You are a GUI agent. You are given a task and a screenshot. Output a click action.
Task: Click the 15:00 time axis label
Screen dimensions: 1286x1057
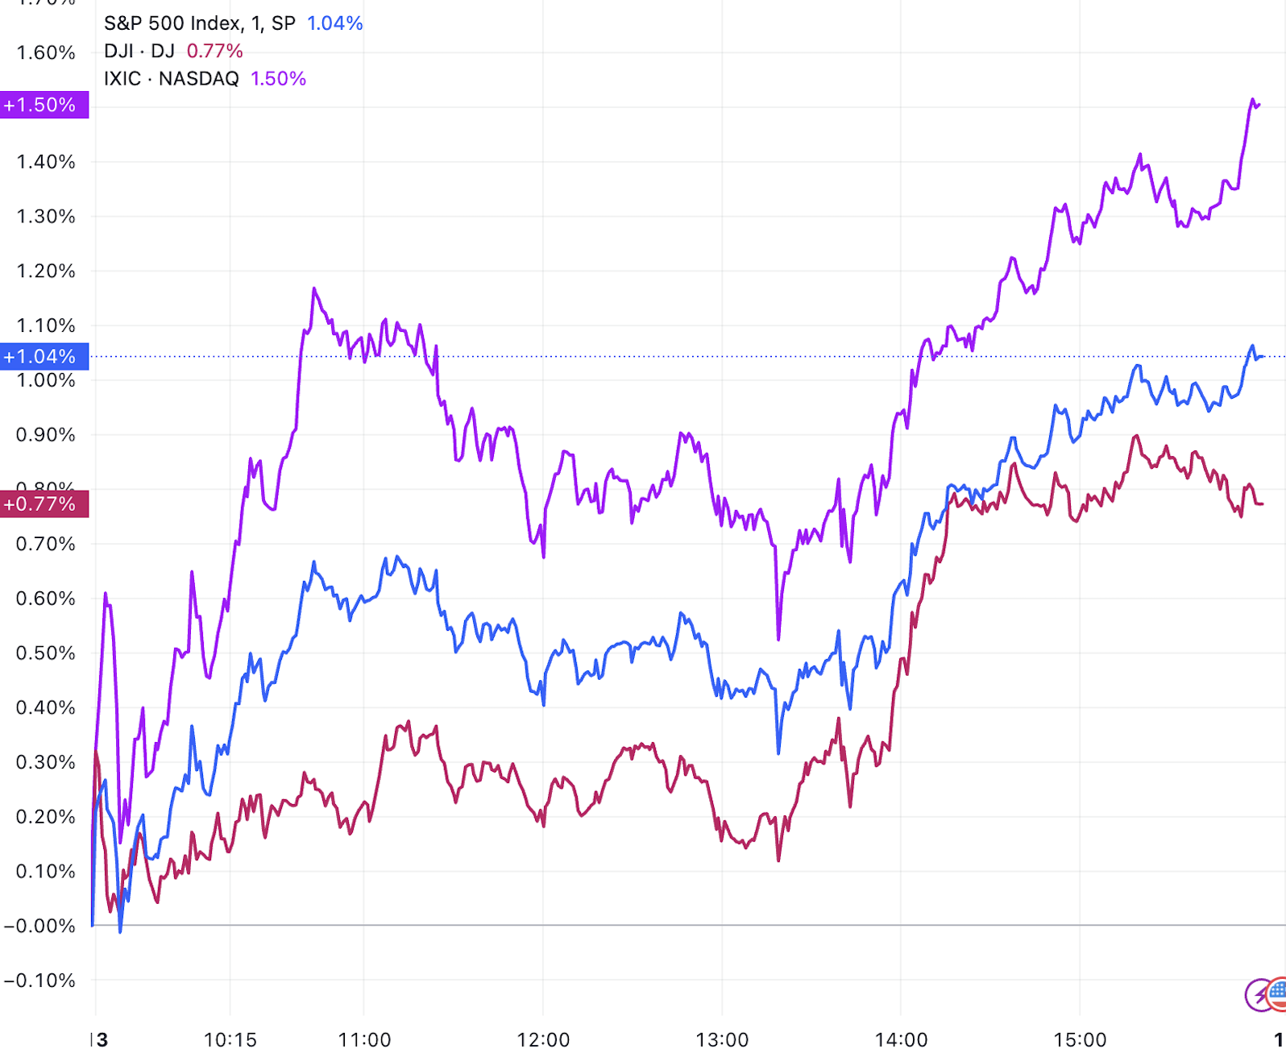click(1080, 1040)
